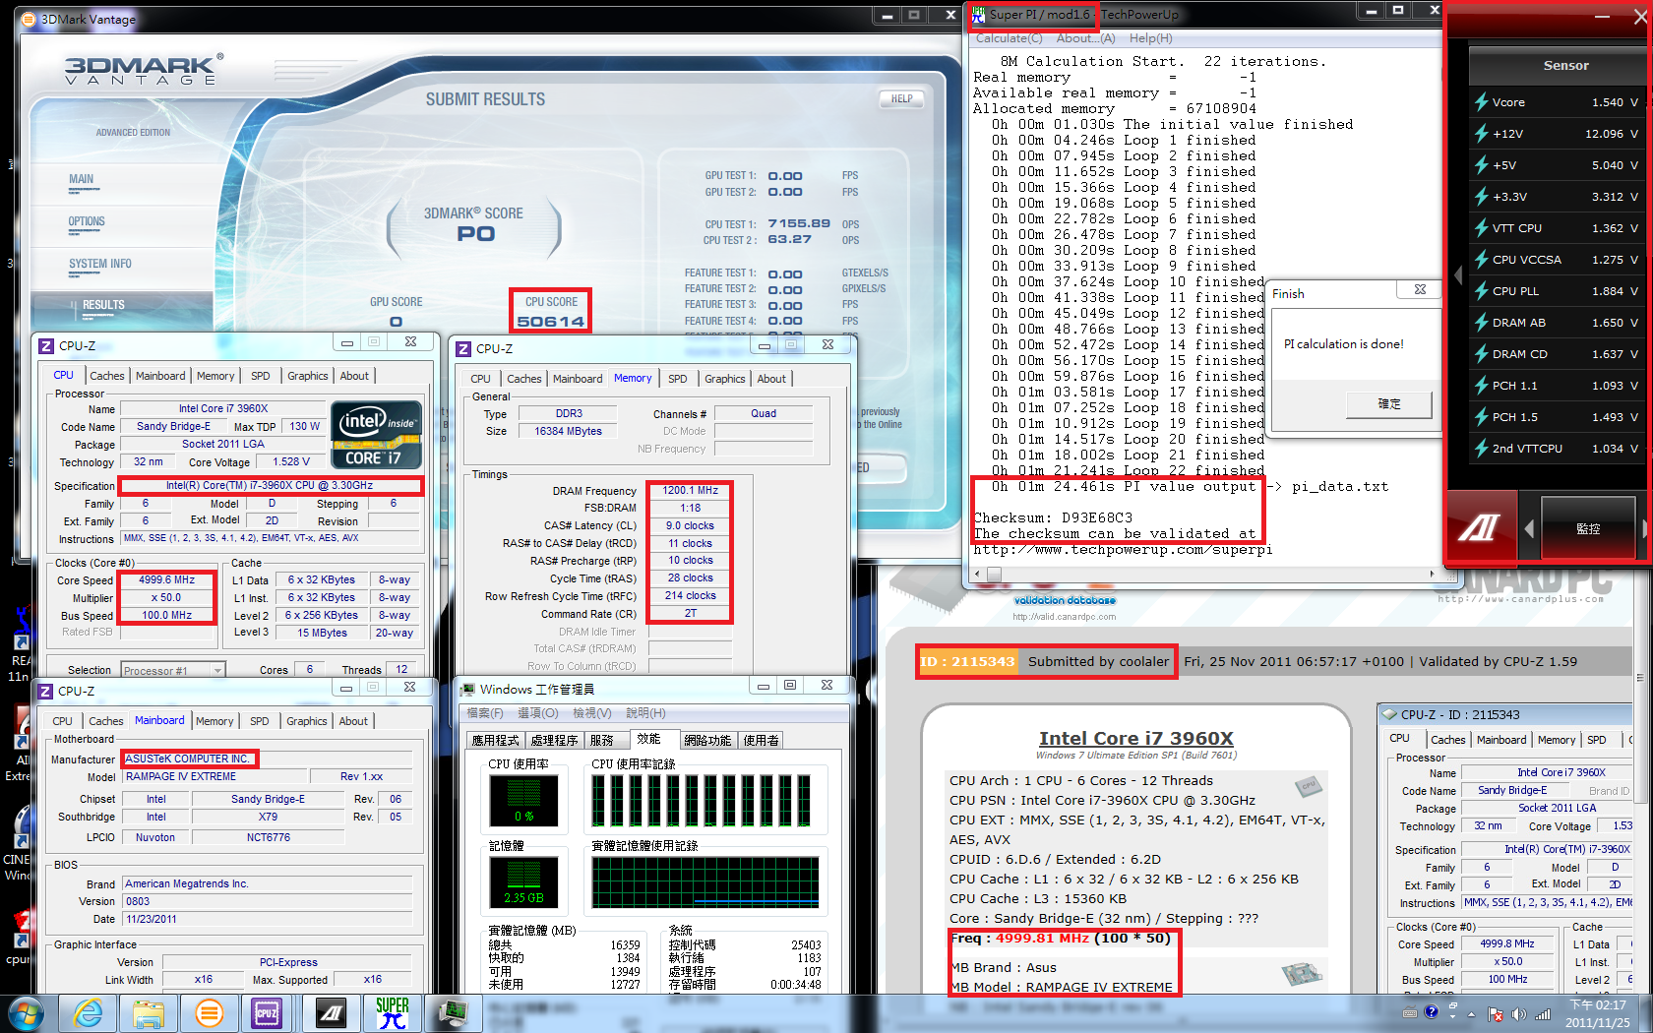Click the Sensor header in AI Suite

tap(1565, 65)
